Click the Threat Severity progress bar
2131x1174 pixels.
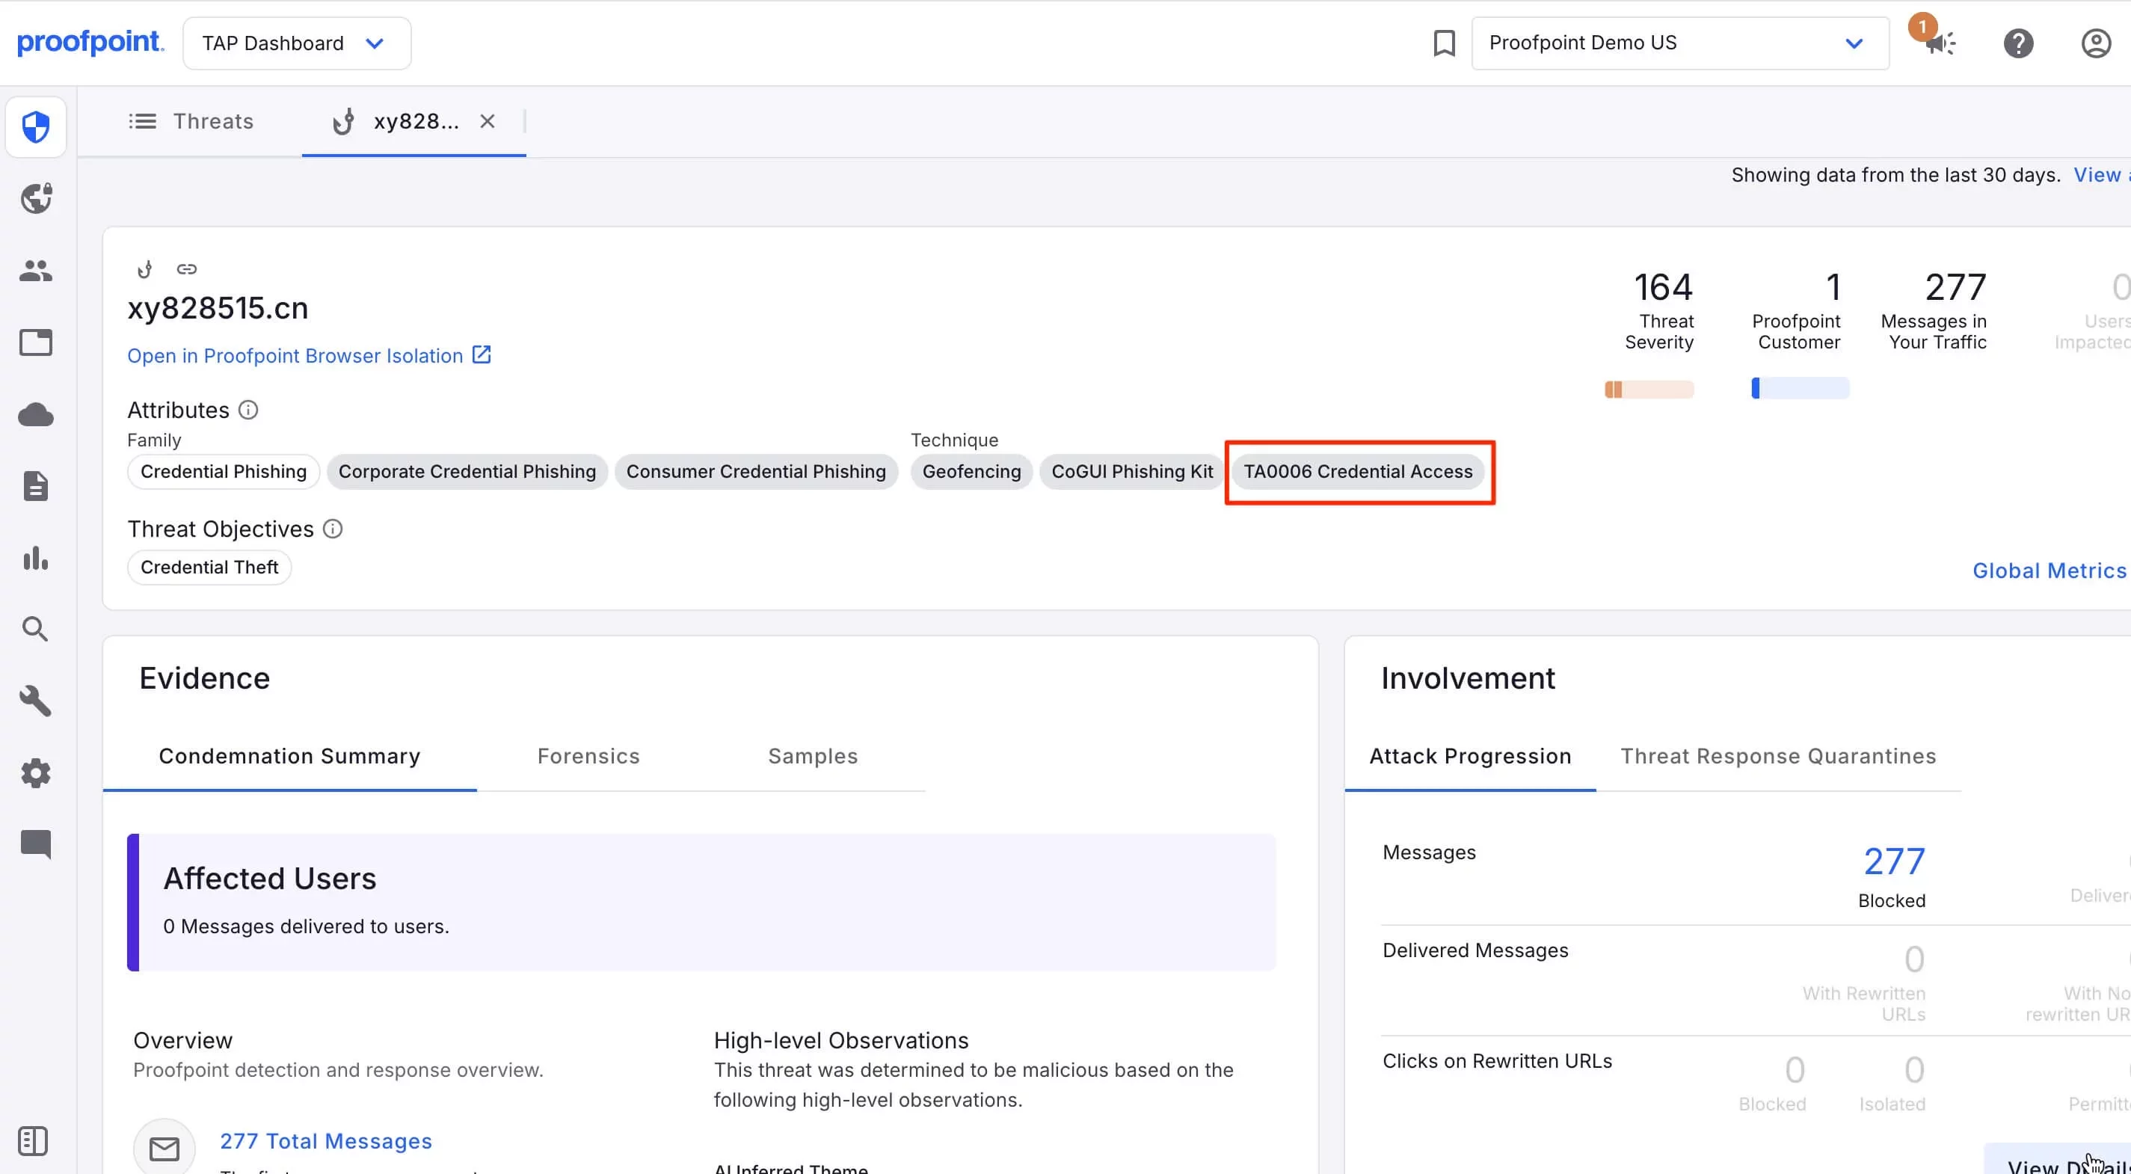1649,388
